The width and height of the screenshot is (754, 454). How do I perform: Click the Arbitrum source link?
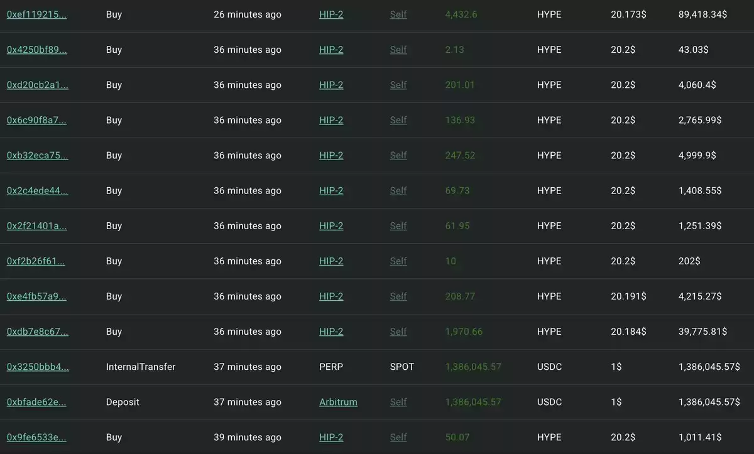338,401
